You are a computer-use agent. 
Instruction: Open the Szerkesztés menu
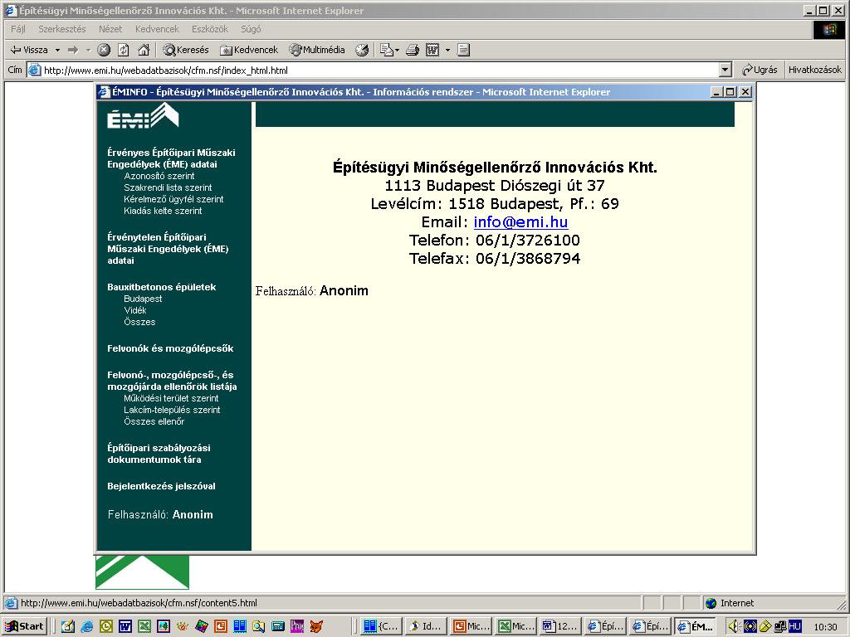61,29
